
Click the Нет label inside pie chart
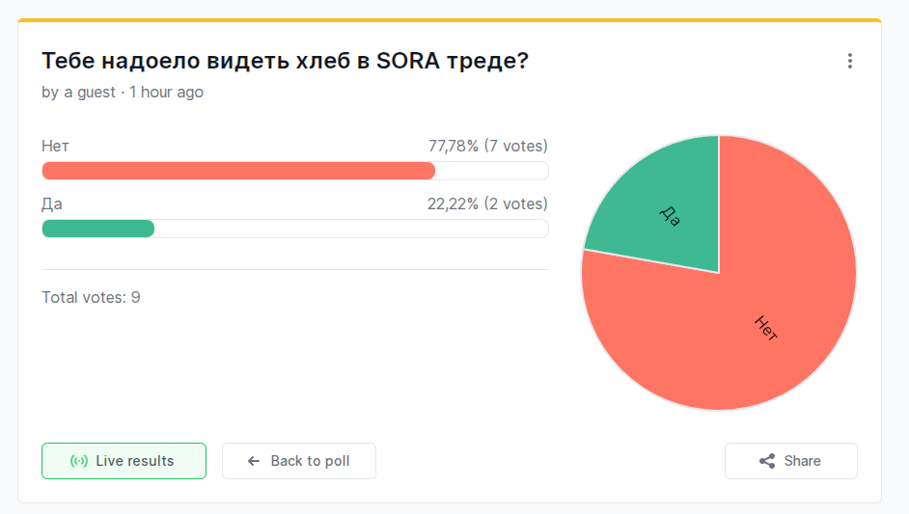click(x=766, y=328)
